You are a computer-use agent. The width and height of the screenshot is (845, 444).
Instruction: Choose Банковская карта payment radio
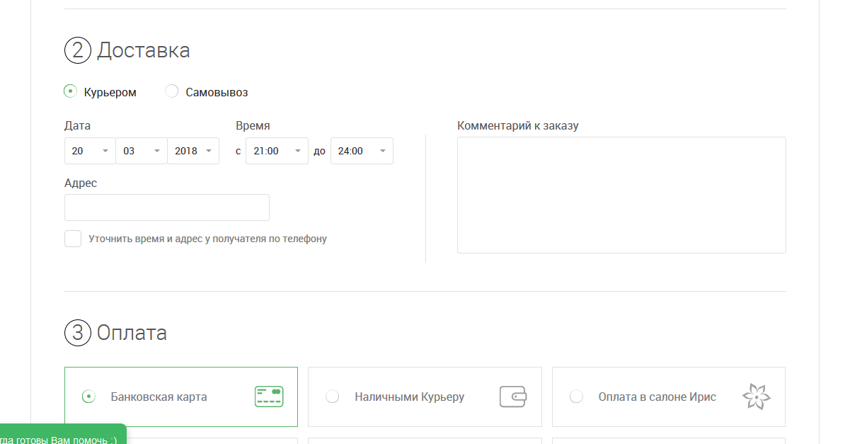coord(88,397)
